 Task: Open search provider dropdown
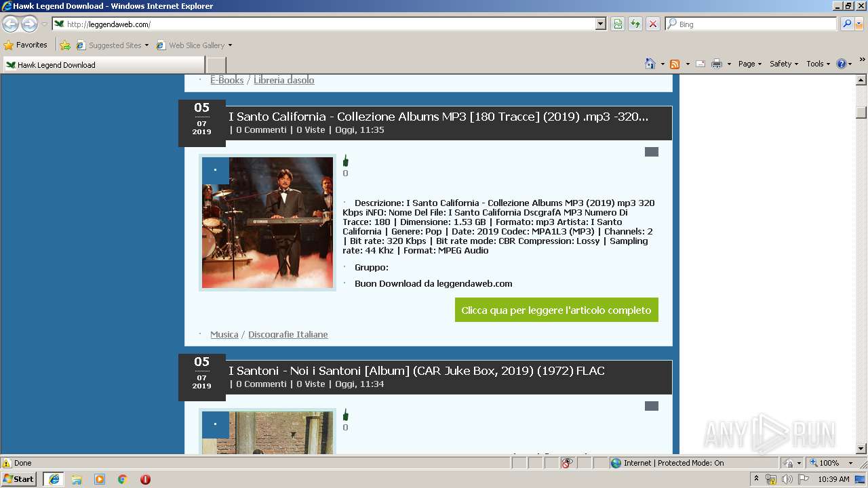[x=859, y=24]
